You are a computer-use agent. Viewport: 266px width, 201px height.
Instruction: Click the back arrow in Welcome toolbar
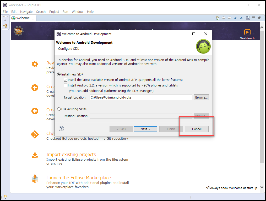[x=224, y=18]
